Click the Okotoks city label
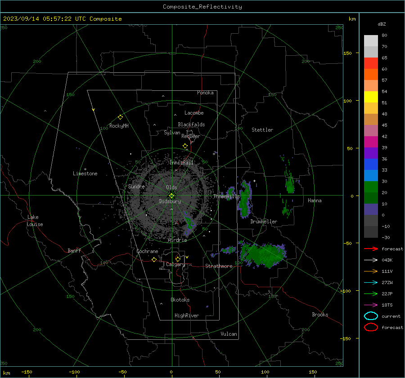Viewport: 405px width, 378px height. coord(180,300)
